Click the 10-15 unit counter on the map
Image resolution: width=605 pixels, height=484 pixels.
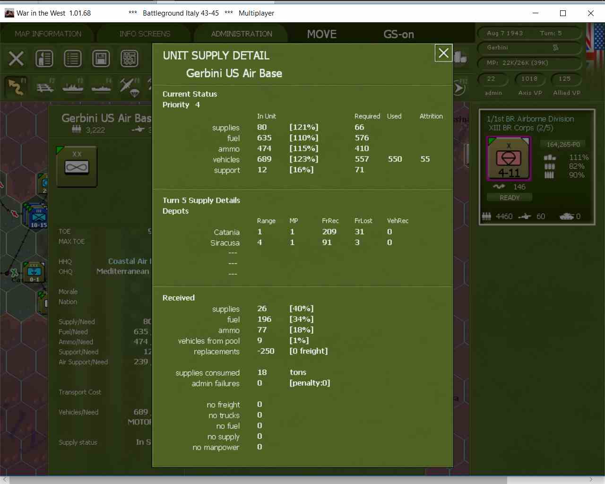point(38,217)
